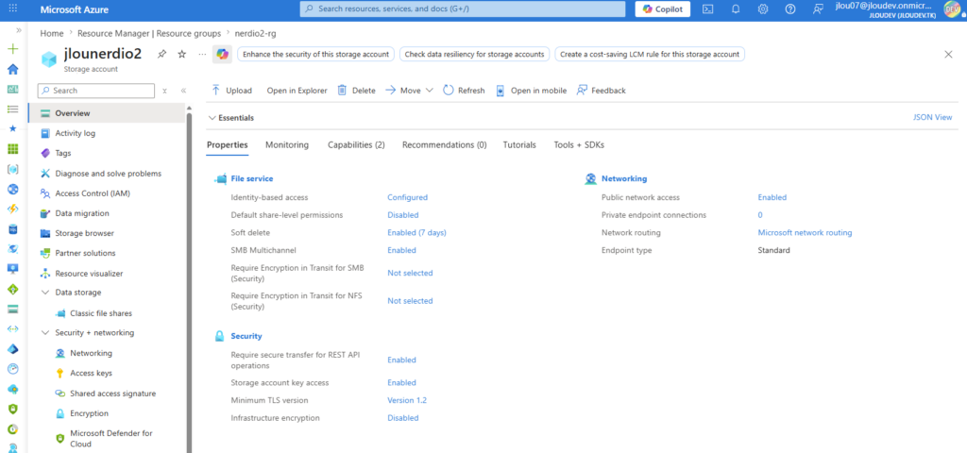
Task: Open the SQL databases icon in left rail
Action: tap(13, 229)
